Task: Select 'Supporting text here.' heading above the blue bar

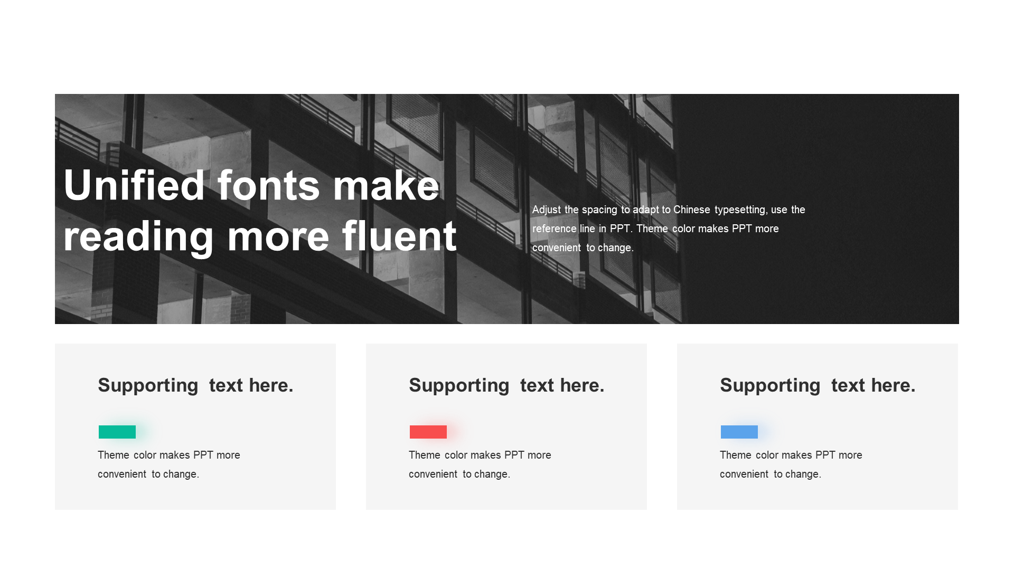Action: tap(818, 385)
